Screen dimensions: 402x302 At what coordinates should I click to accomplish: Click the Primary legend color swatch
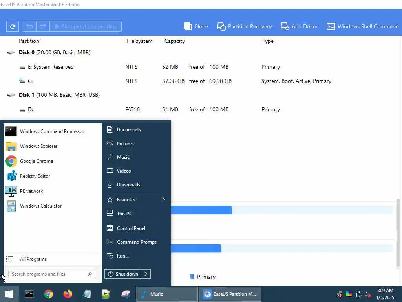pyautogui.click(x=192, y=276)
